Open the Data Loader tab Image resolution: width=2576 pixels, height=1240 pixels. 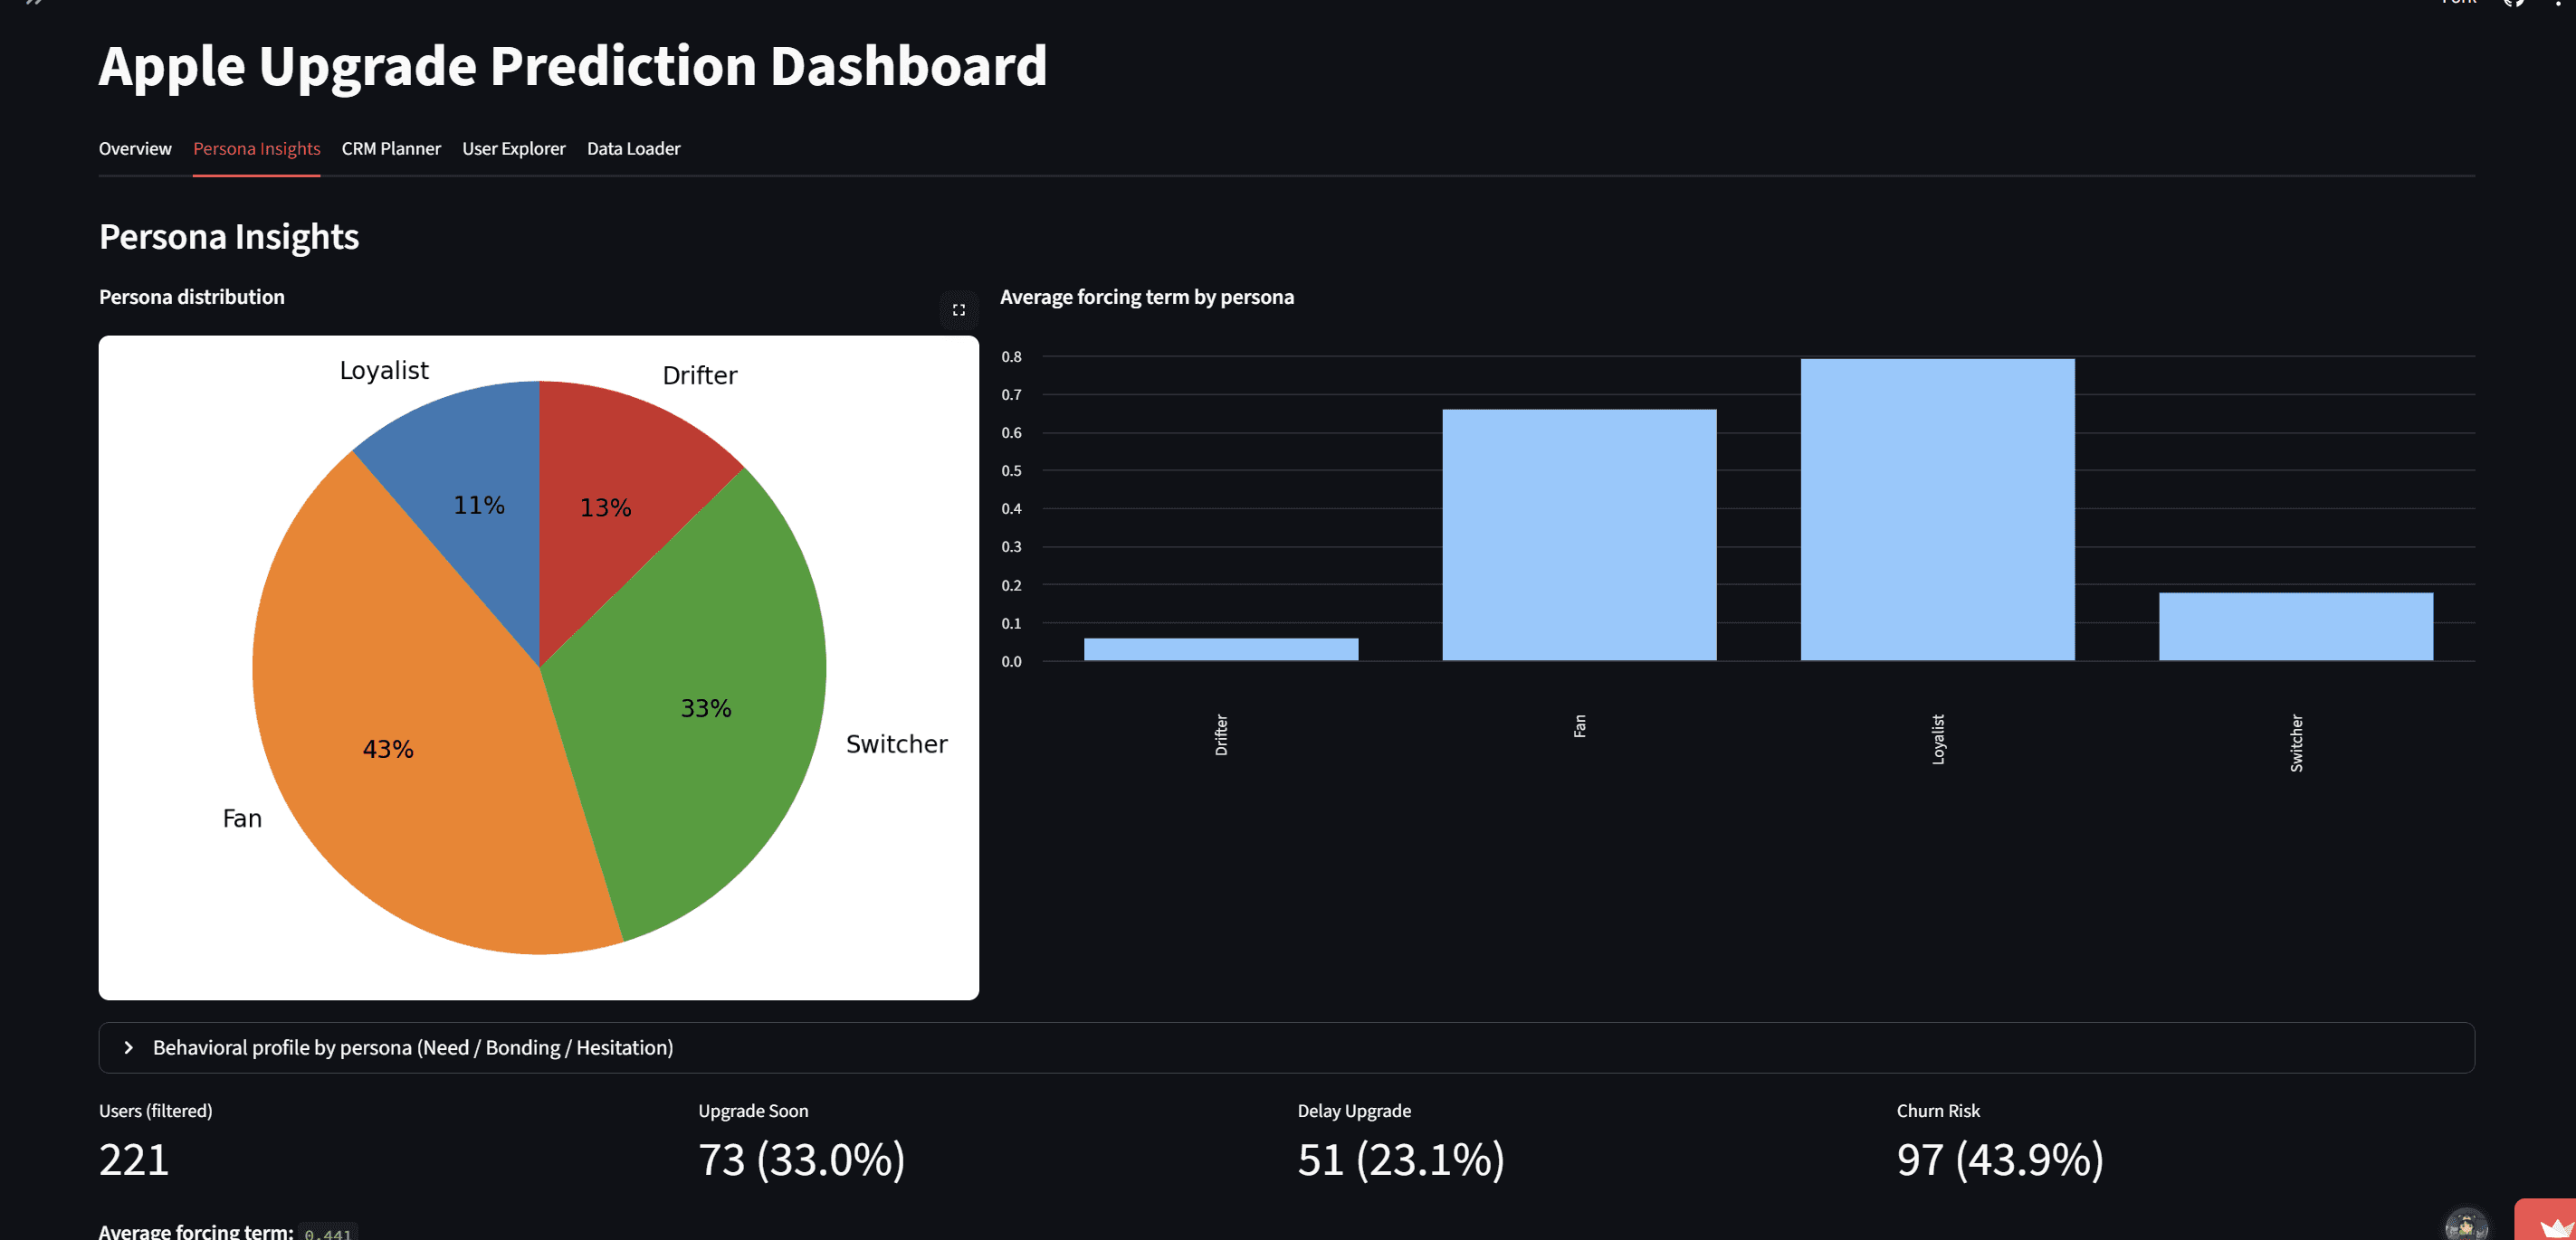634,149
